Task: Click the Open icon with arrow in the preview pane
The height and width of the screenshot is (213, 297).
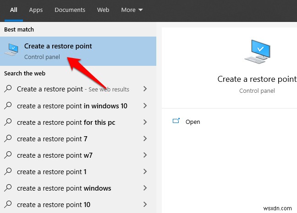Action: [x=176, y=121]
